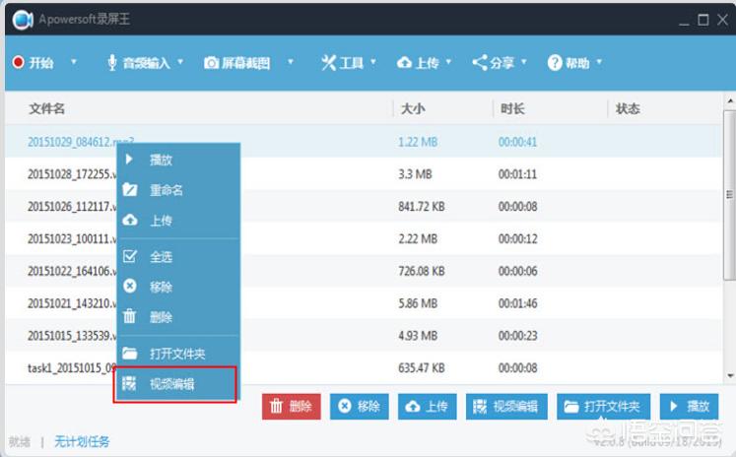
Task: Click the tools wrench icon
Action: click(328, 62)
